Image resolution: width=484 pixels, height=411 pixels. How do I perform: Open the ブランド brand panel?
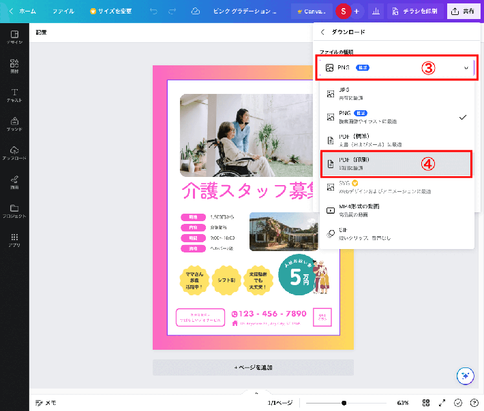click(14, 124)
